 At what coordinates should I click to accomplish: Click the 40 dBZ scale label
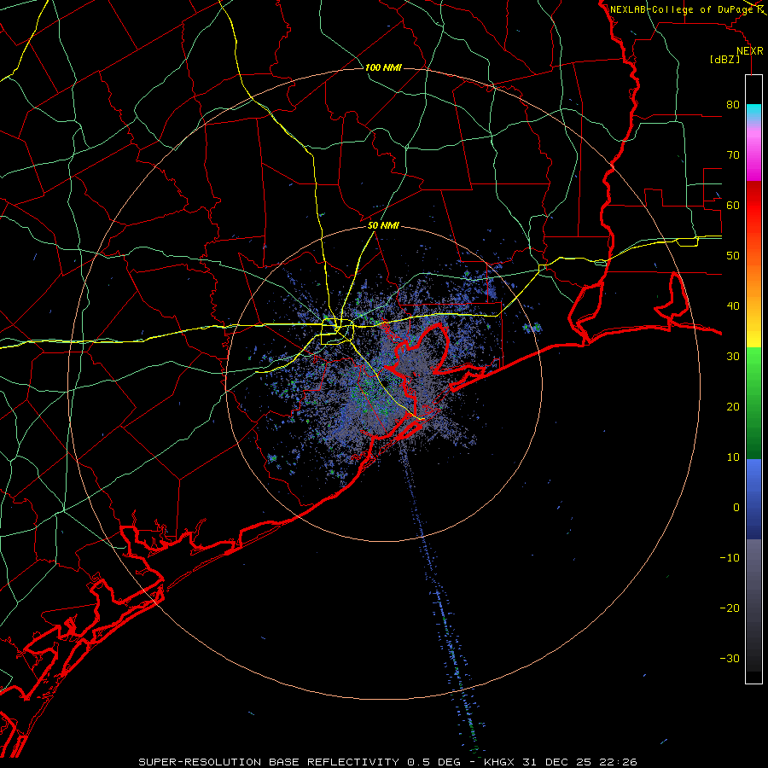coord(733,306)
